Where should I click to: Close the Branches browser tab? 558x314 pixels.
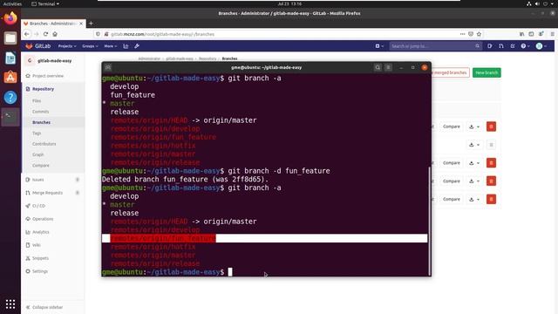pos(81,24)
